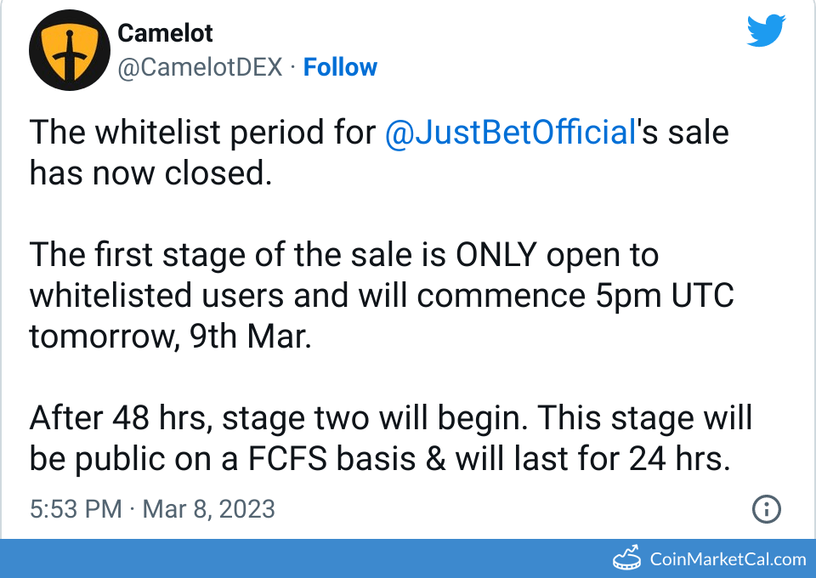Open the Camelot display name

click(x=165, y=33)
